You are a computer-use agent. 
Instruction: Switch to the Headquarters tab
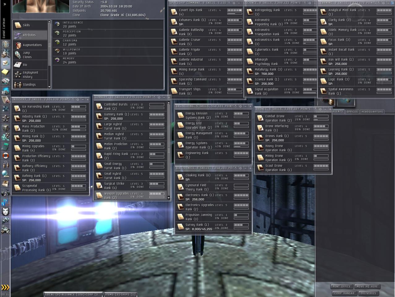pos(372,112)
